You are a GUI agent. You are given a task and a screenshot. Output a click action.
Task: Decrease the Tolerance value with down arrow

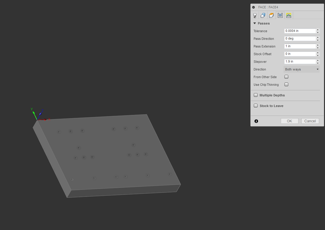click(318, 32)
